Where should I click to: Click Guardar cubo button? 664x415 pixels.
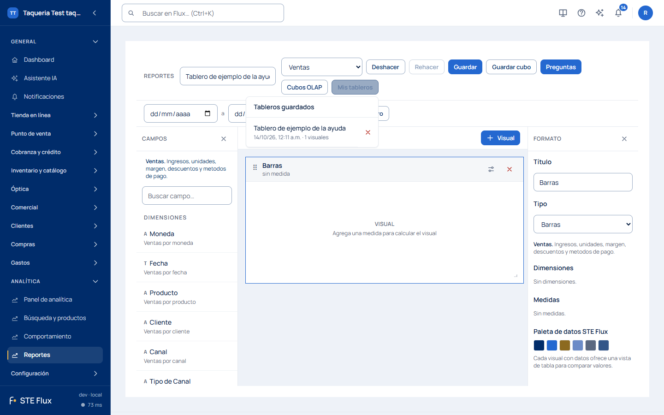point(511,67)
